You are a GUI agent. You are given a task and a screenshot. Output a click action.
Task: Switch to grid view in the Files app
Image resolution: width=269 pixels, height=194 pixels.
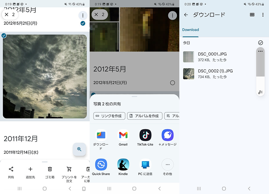(252, 15)
